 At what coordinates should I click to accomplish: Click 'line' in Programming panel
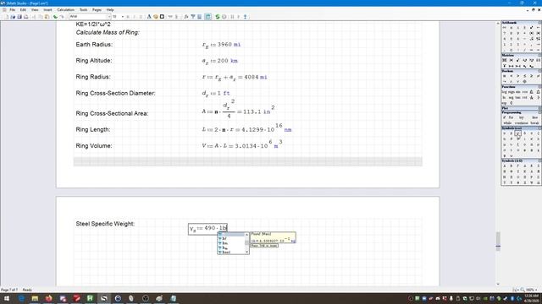point(534,117)
